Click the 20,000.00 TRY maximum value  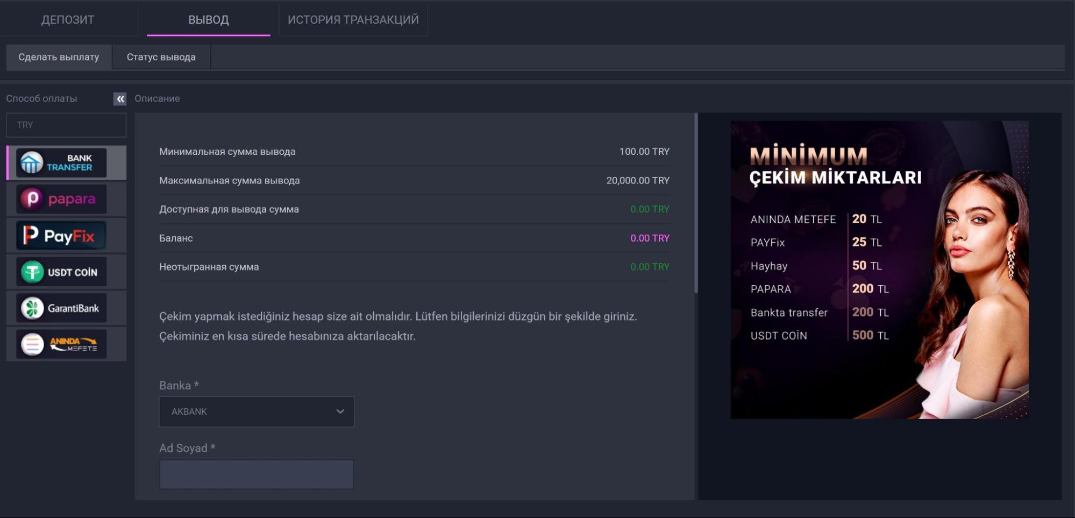pyautogui.click(x=638, y=181)
